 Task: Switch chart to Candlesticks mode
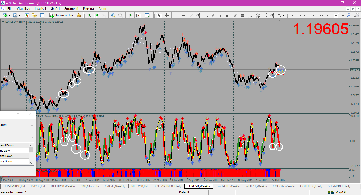coord(96,15)
